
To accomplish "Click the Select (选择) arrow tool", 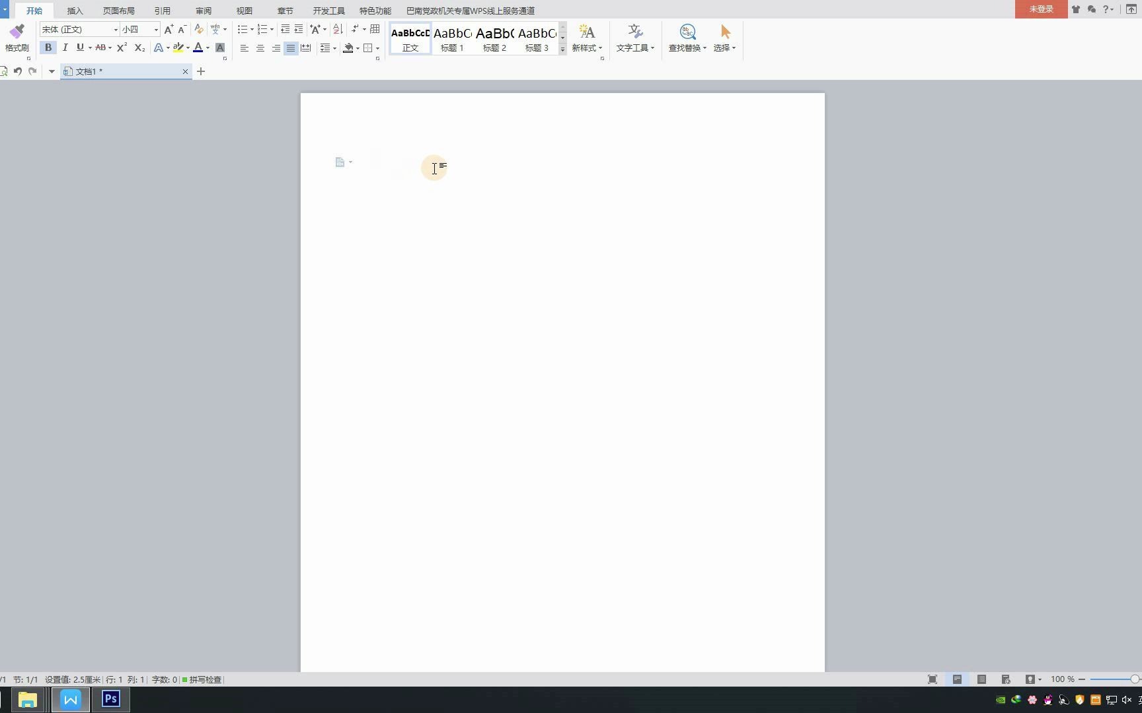I will tap(725, 38).
